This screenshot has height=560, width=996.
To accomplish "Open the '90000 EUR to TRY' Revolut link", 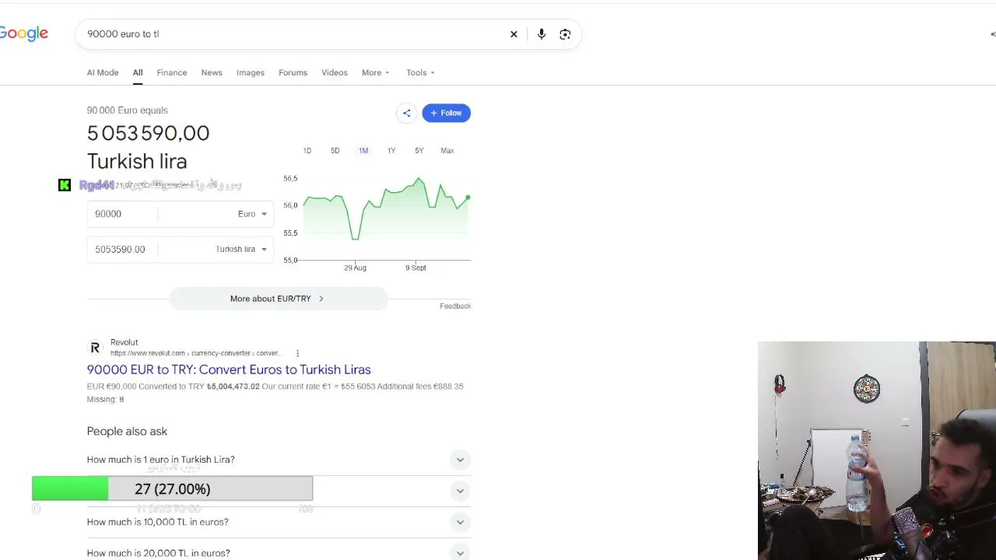I will 229,369.
